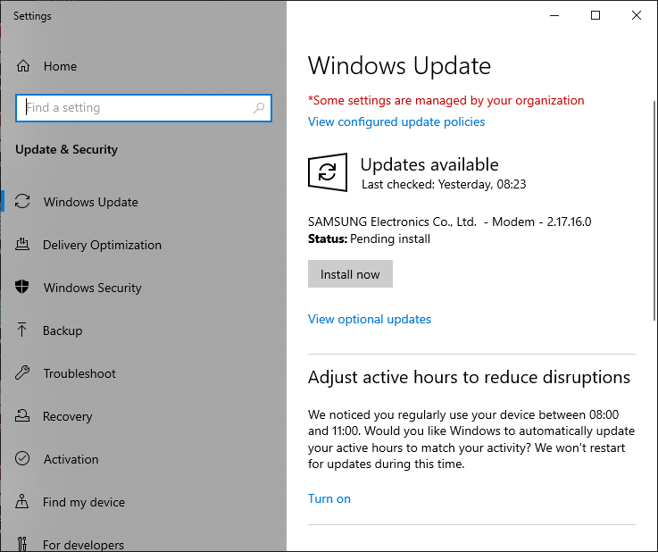This screenshot has width=658, height=552.
Task: Click the Troubleshoot wrench icon
Action: 23,373
